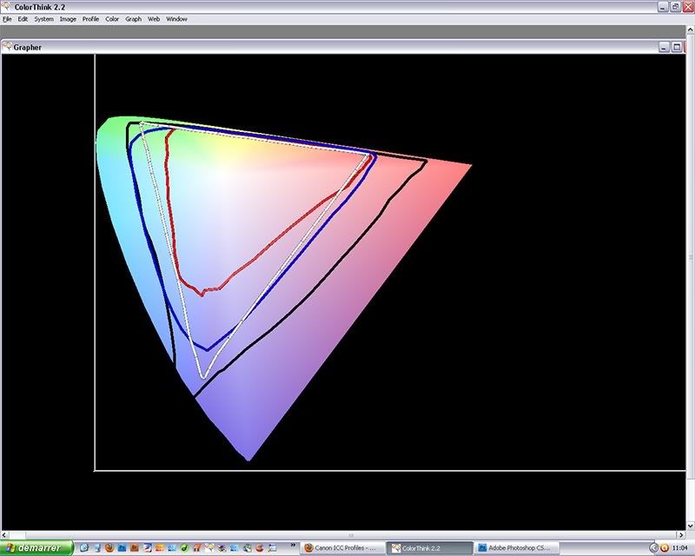695x556 pixels.
Task: Close the ColorThink 2.2 application
Action: pos(688,7)
